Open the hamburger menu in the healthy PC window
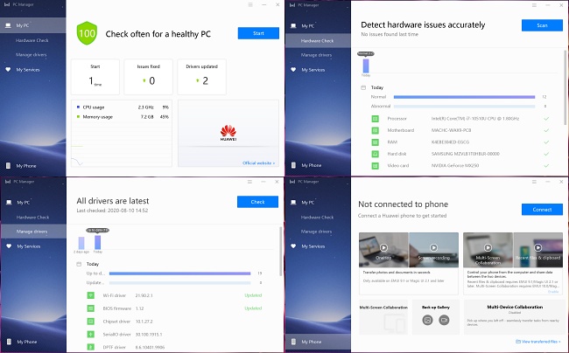Viewport: 569px width, 353px height. point(250,4)
